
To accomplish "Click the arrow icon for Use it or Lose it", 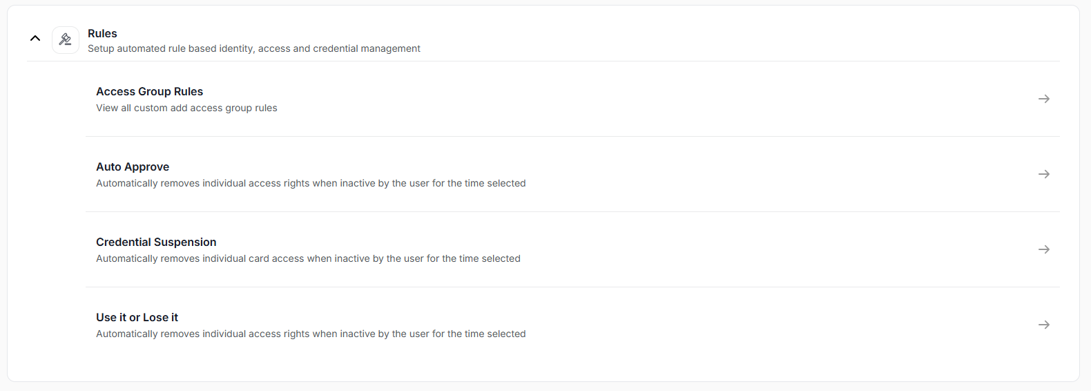I will tap(1043, 325).
